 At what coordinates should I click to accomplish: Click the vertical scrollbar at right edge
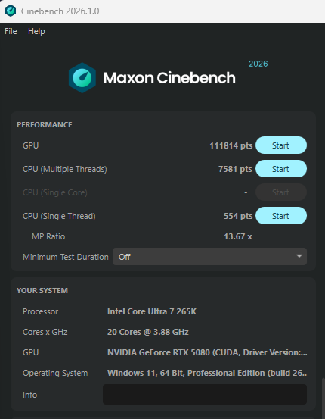[x=323, y=398]
